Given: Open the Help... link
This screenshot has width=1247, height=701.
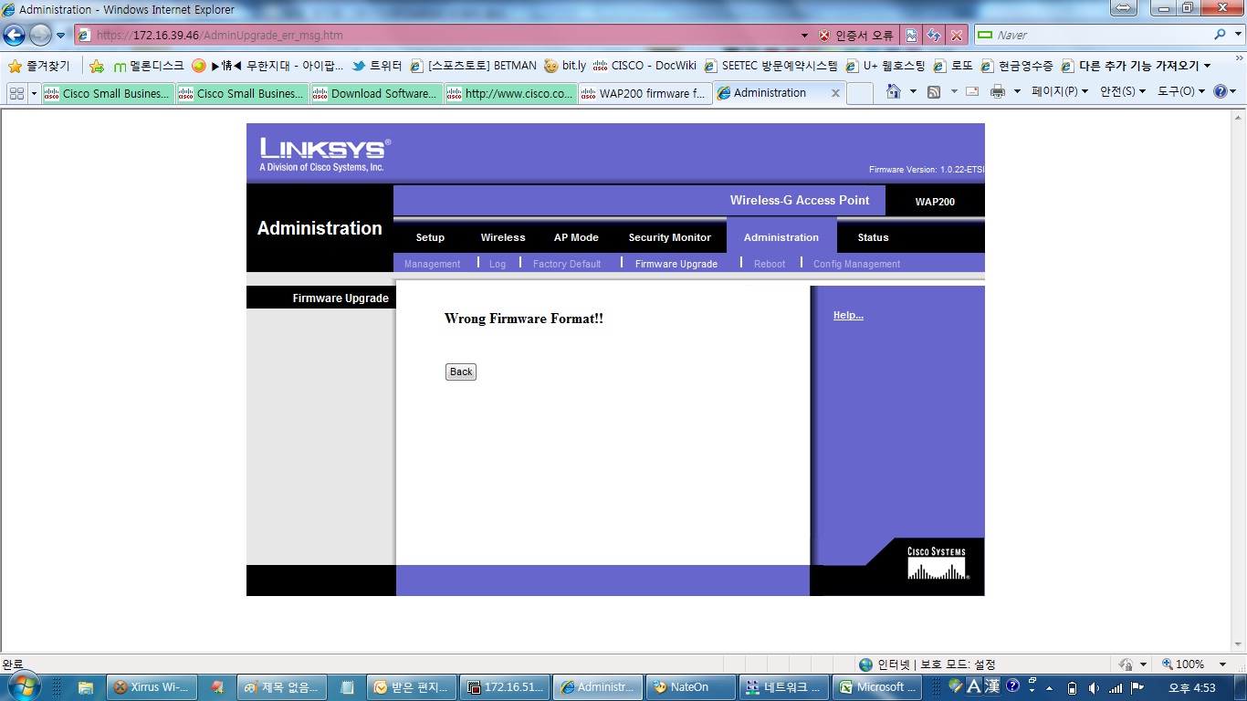Looking at the screenshot, I should [x=848, y=315].
